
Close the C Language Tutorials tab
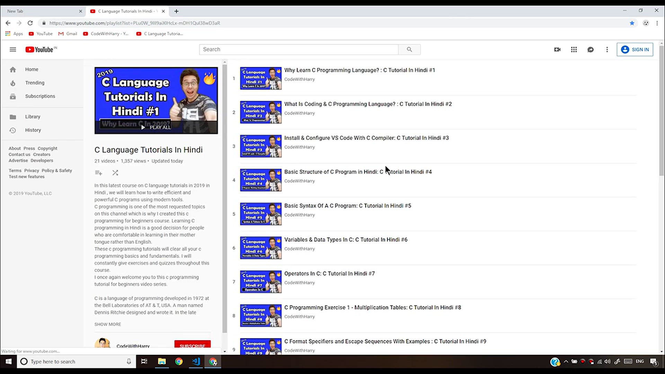coord(163,11)
